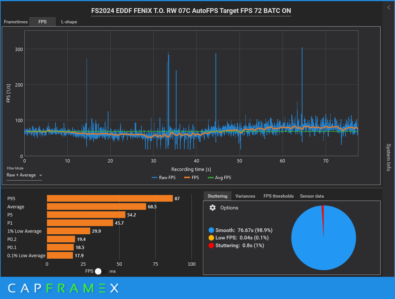Click the P95 bar showing 87
This screenshot has width=395, height=299.
(x=110, y=198)
